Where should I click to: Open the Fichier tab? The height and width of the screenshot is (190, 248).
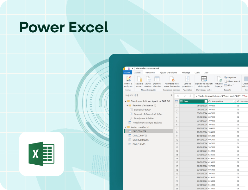(127, 73)
